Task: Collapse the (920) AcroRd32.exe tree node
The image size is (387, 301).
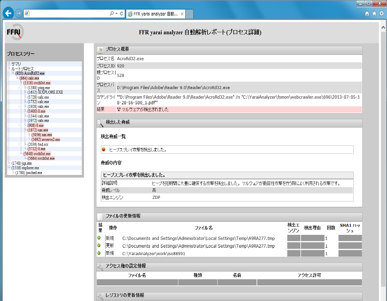Action: pyautogui.click(x=13, y=73)
